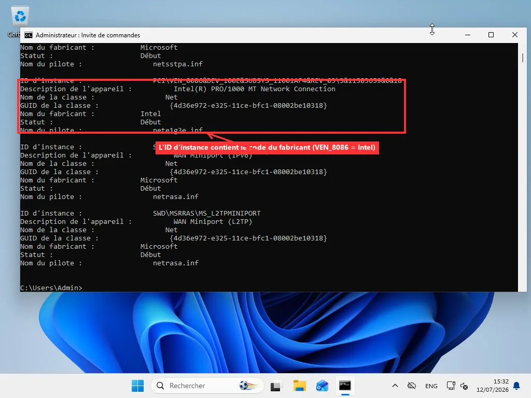This screenshot has width=531, height=398.
Task: Open the notification bell in the tray
Action: [517, 386]
